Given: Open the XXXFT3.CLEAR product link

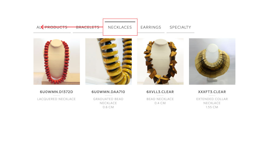Looking at the screenshot, I should coord(212,92).
